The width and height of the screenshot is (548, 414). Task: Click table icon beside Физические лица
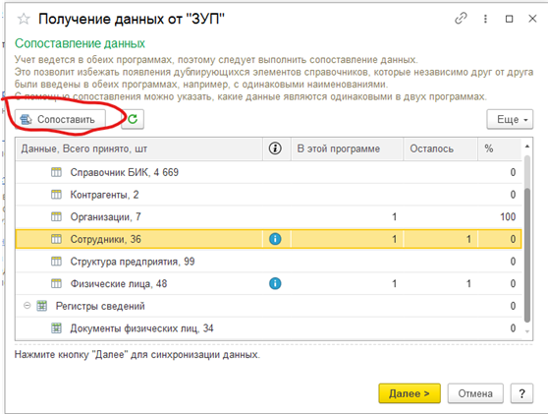pos(56,283)
